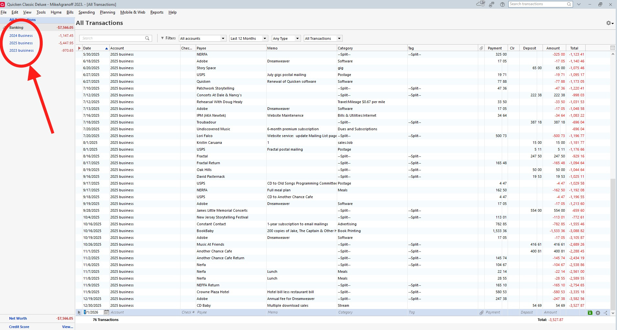Open Mobile & Web tab

point(133,12)
